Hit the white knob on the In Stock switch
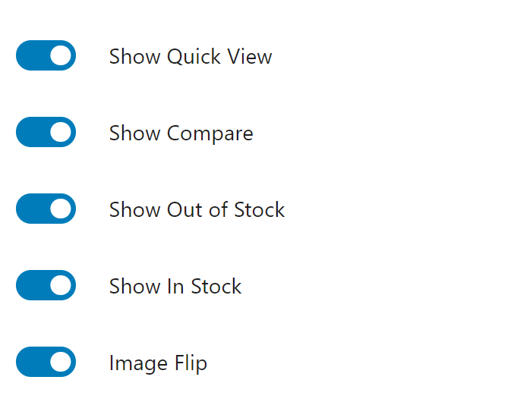The image size is (517, 405). coord(61,286)
